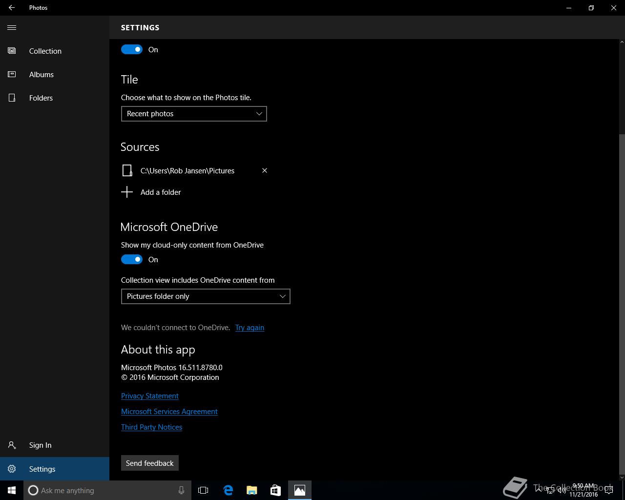The image size is (625, 500).
Task: Click the Cortana microphone icon
Action: (181, 490)
